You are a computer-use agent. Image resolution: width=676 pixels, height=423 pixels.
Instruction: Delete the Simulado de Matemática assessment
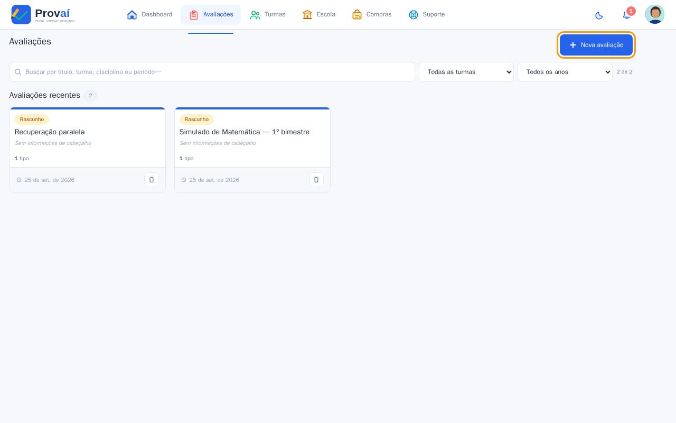[x=316, y=180]
